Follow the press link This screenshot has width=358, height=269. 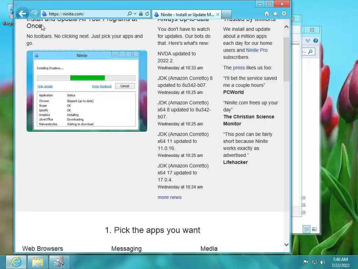(239, 68)
